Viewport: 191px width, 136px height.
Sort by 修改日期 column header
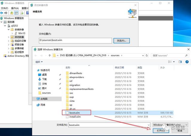(125, 68)
